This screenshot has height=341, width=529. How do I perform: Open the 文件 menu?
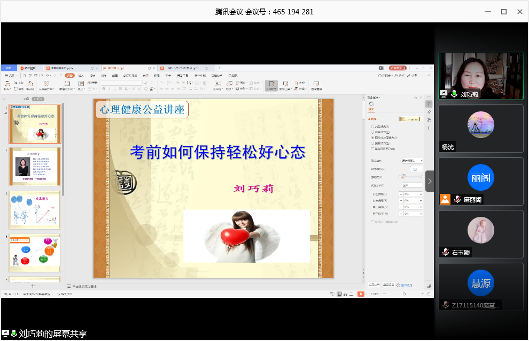12,76
